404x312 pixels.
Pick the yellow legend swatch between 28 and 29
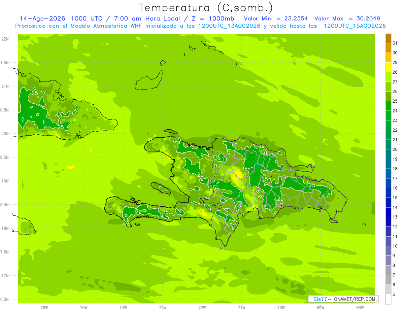[x=388, y=67]
